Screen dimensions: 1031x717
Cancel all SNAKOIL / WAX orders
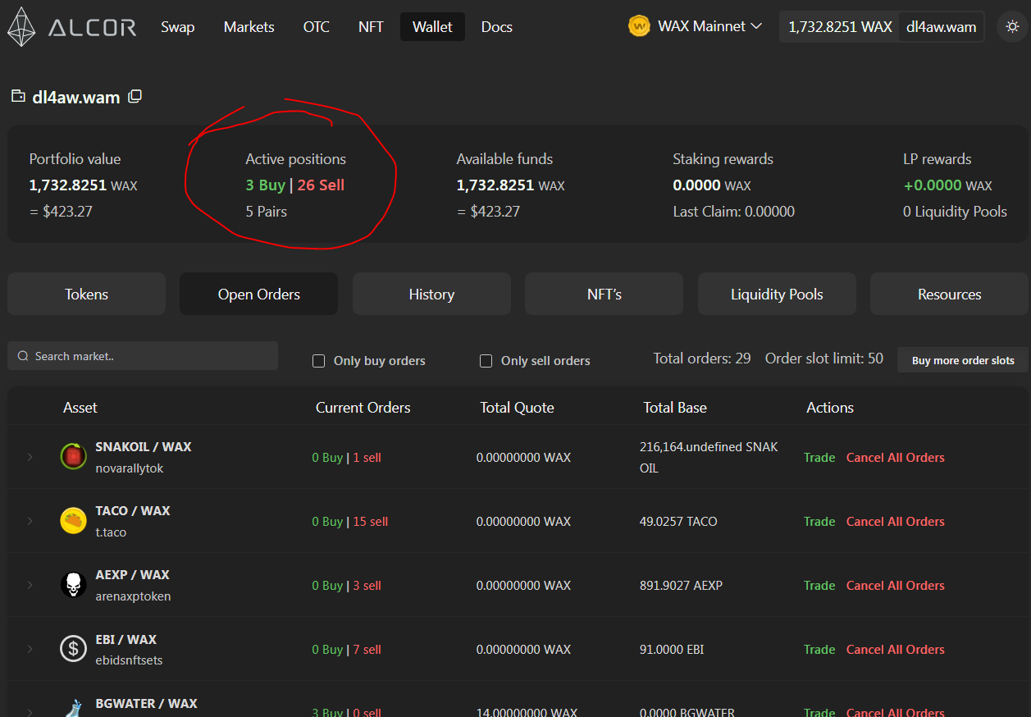896,457
